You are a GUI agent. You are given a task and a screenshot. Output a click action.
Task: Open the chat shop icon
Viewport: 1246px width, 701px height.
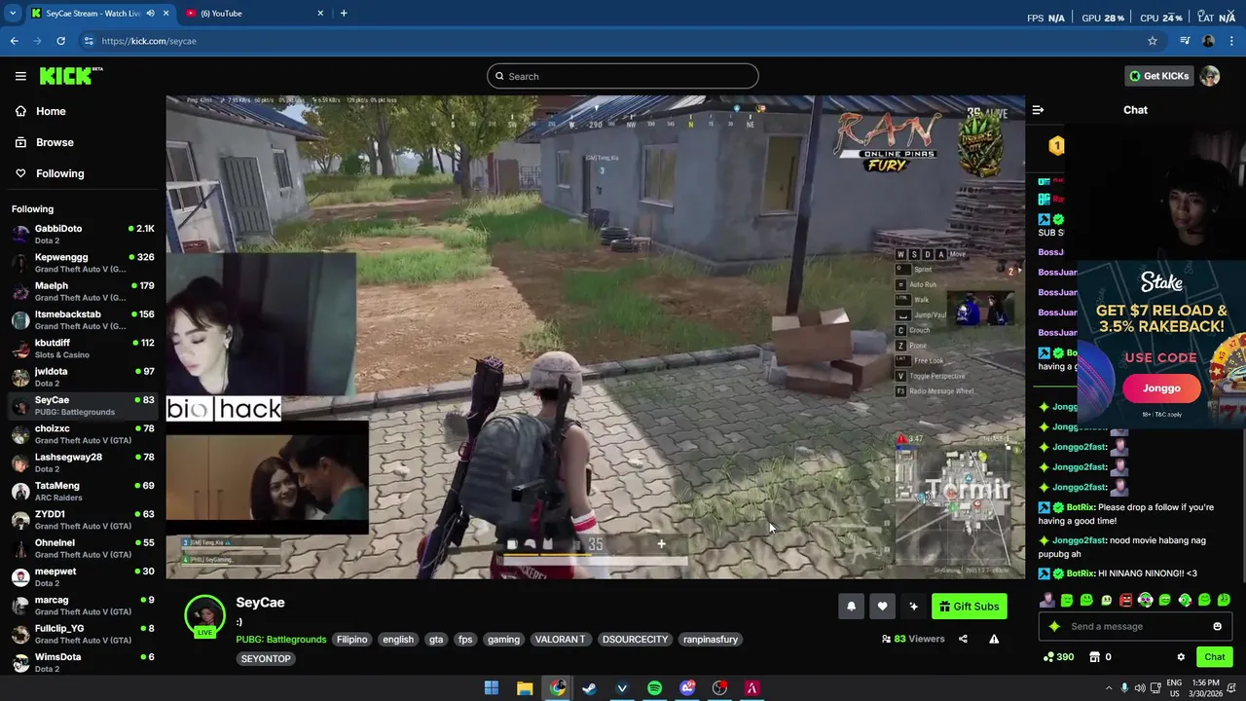pos(1100,657)
